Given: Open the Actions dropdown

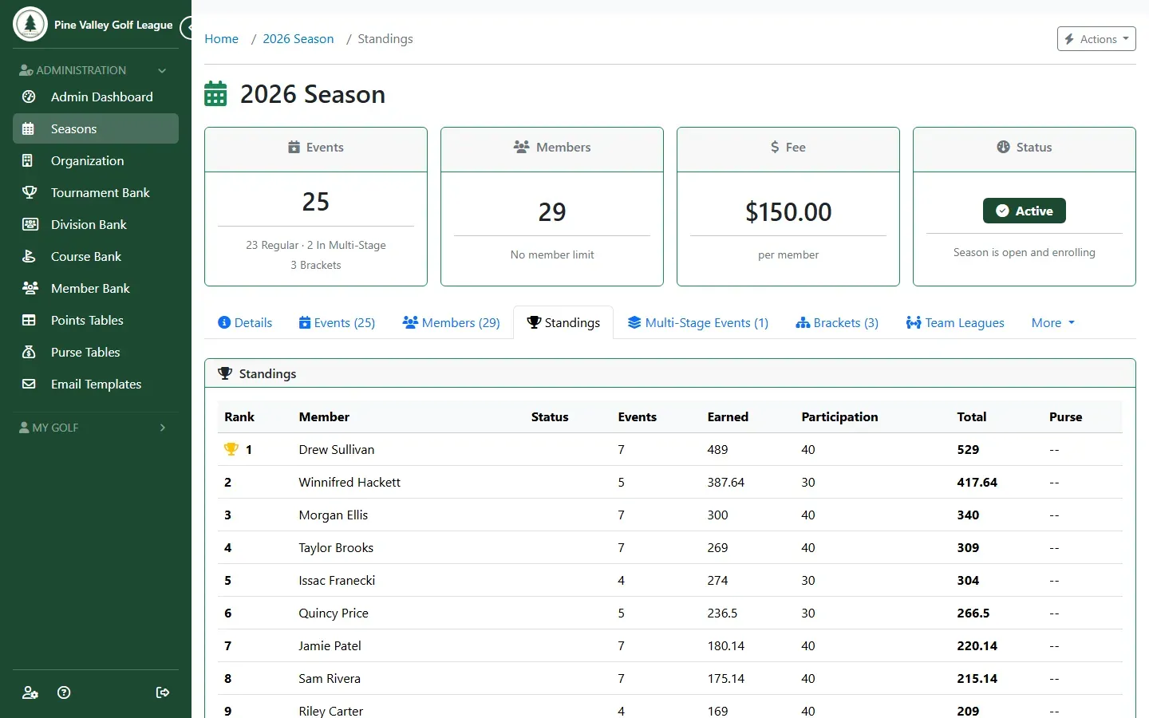Looking at the screenshot, I should (x=1096, y=39).
